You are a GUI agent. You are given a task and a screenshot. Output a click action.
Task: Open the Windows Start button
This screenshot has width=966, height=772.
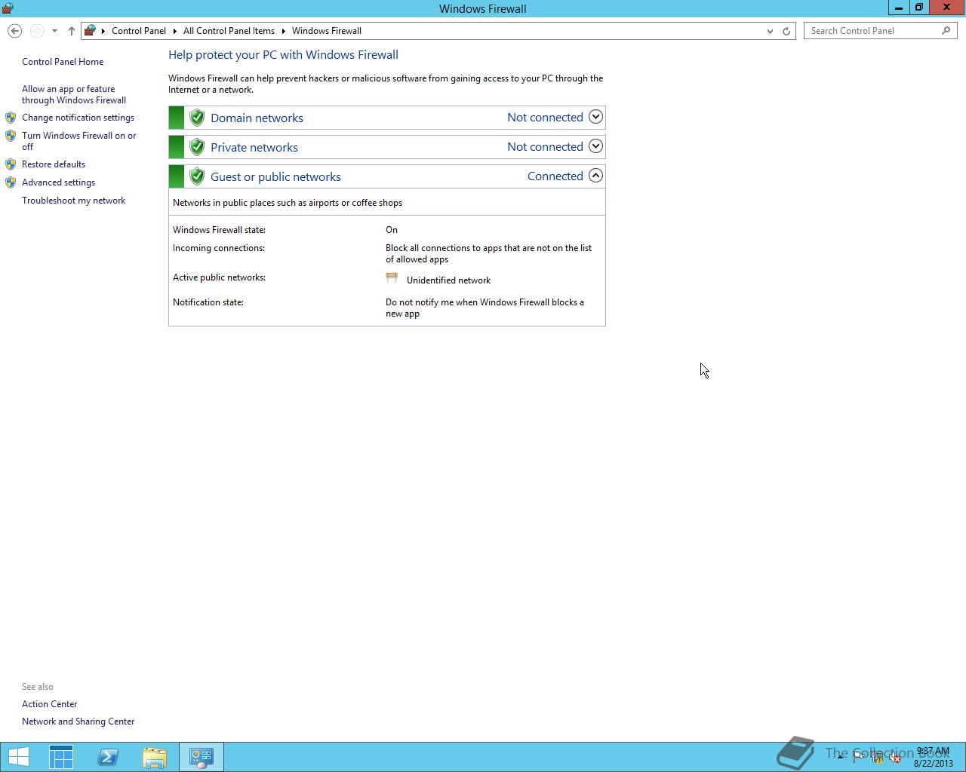click(19, 757)
